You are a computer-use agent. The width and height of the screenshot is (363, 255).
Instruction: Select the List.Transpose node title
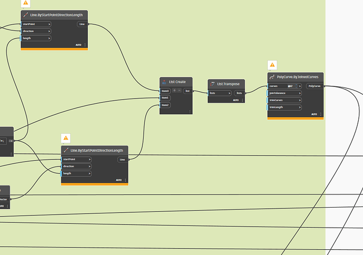click(228, 84)
